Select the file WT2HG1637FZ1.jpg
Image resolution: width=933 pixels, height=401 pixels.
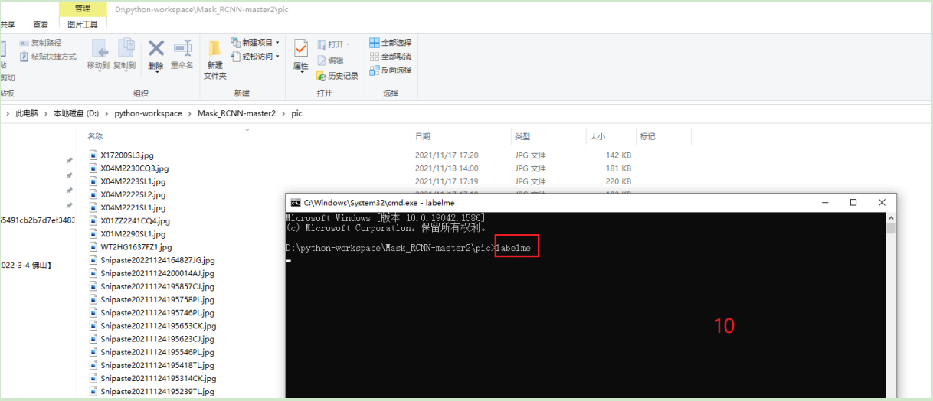(136, 247)
